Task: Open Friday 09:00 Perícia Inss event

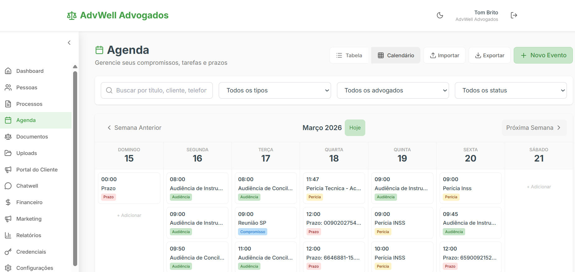Action: pos(470,188)
